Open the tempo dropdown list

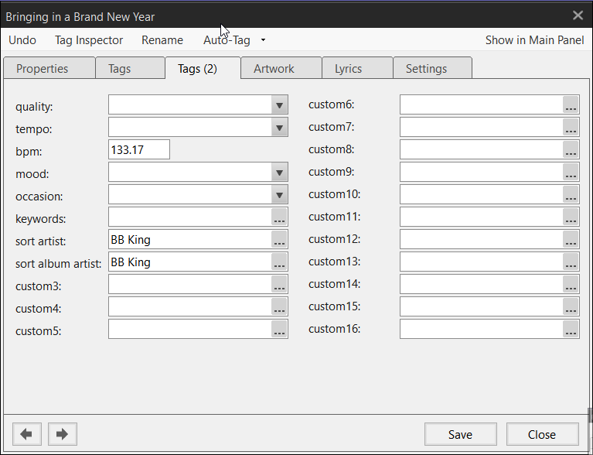(279, 128)
